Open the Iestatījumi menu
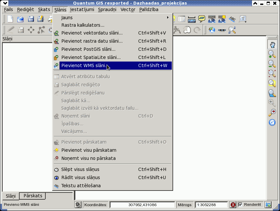 pyautogui.click(x=82, y=9)
